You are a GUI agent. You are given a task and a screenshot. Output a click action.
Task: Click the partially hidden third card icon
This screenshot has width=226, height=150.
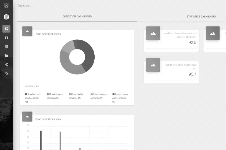(x=213, y=33)
